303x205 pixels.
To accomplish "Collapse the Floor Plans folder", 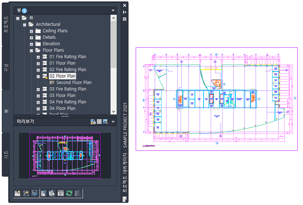I will [31, 51].
